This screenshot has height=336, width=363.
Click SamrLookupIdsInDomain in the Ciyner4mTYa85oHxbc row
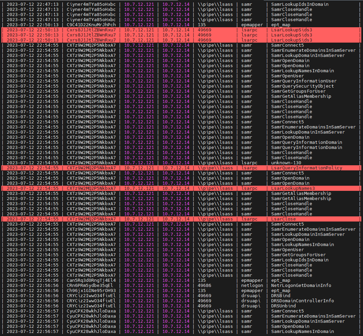(300, 4)
